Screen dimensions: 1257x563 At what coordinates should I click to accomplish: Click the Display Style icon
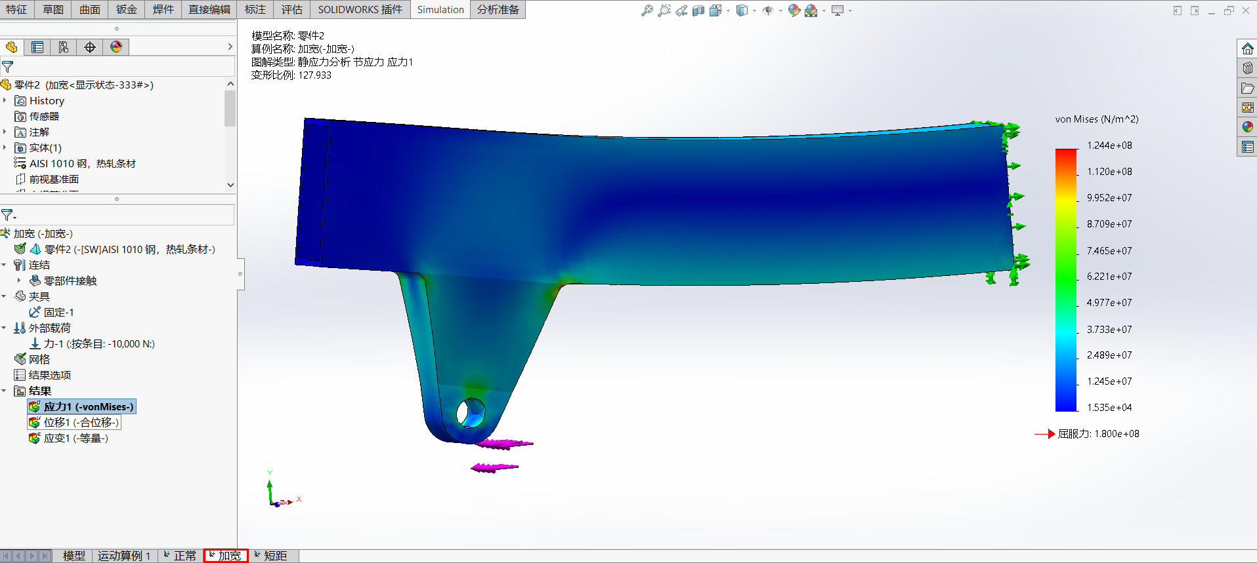(742, 10)
